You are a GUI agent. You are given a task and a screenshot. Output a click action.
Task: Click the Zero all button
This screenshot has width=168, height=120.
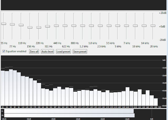coord(34,52)
